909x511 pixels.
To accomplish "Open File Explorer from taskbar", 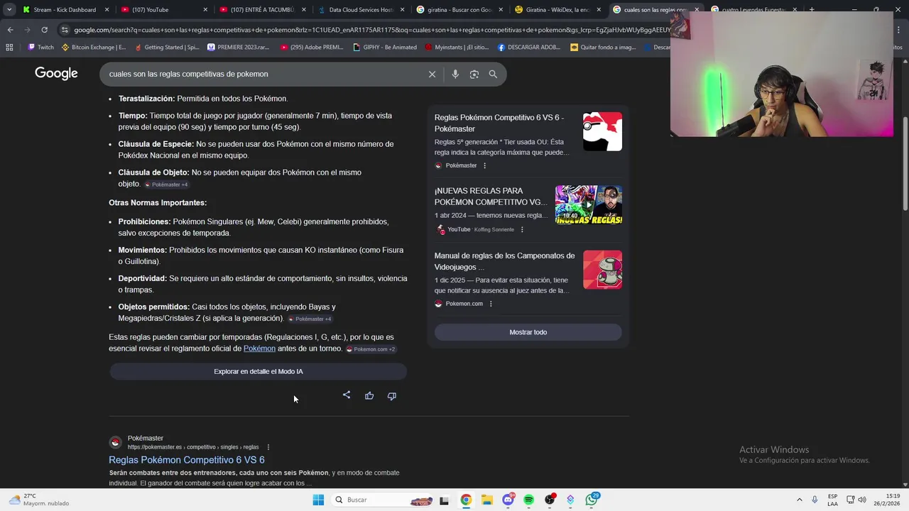I will [487, 500].
